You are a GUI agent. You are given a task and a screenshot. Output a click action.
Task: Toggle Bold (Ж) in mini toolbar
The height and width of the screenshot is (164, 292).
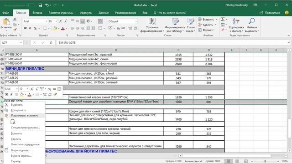click(x=6, y=95)
